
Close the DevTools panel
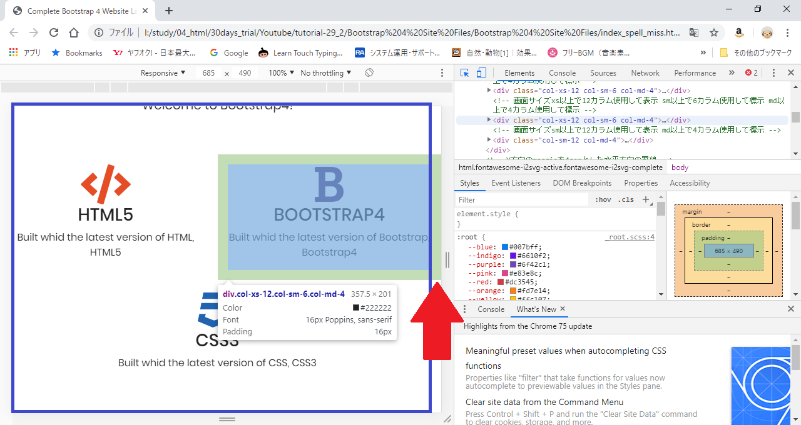tap(791, 73)
